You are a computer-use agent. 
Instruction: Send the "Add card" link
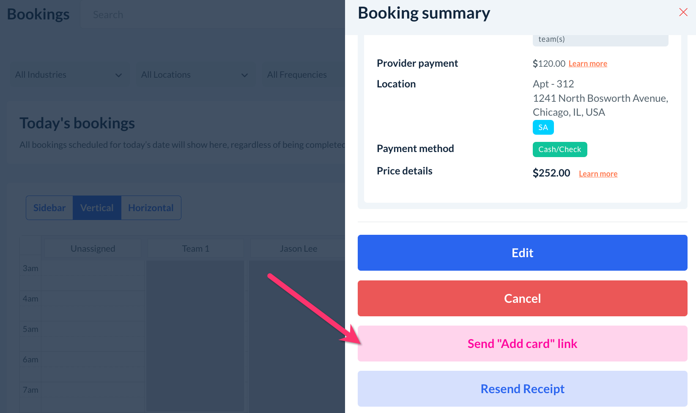pos(522,343)
